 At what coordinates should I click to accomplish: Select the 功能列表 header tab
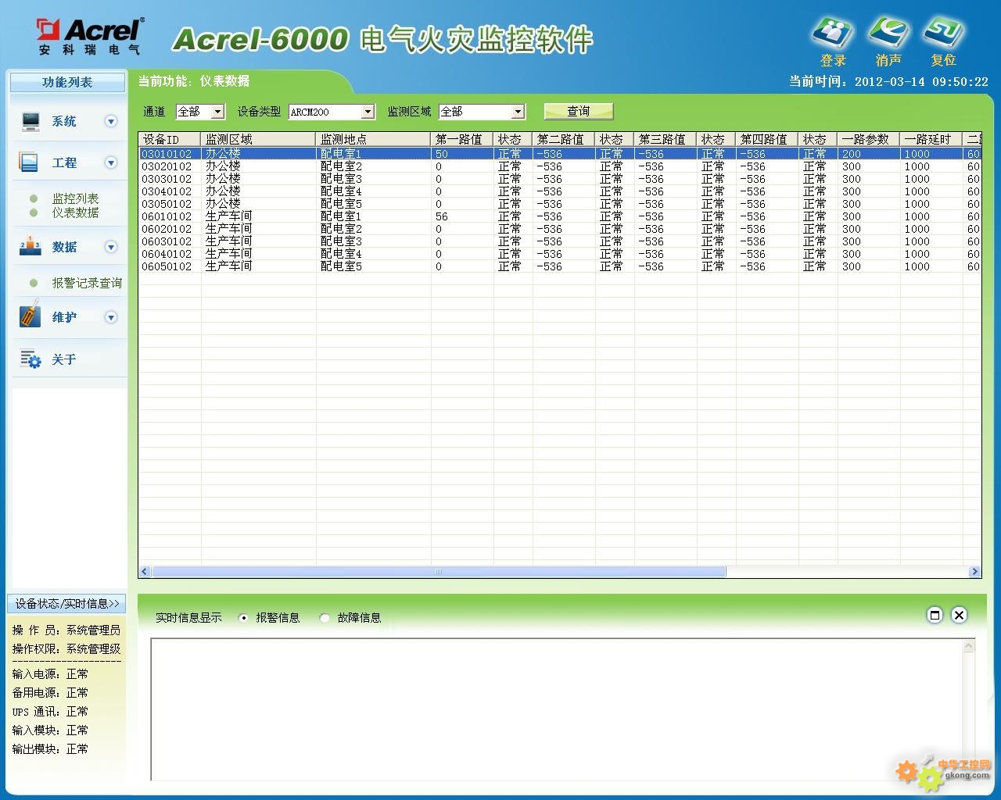[67, 82]
